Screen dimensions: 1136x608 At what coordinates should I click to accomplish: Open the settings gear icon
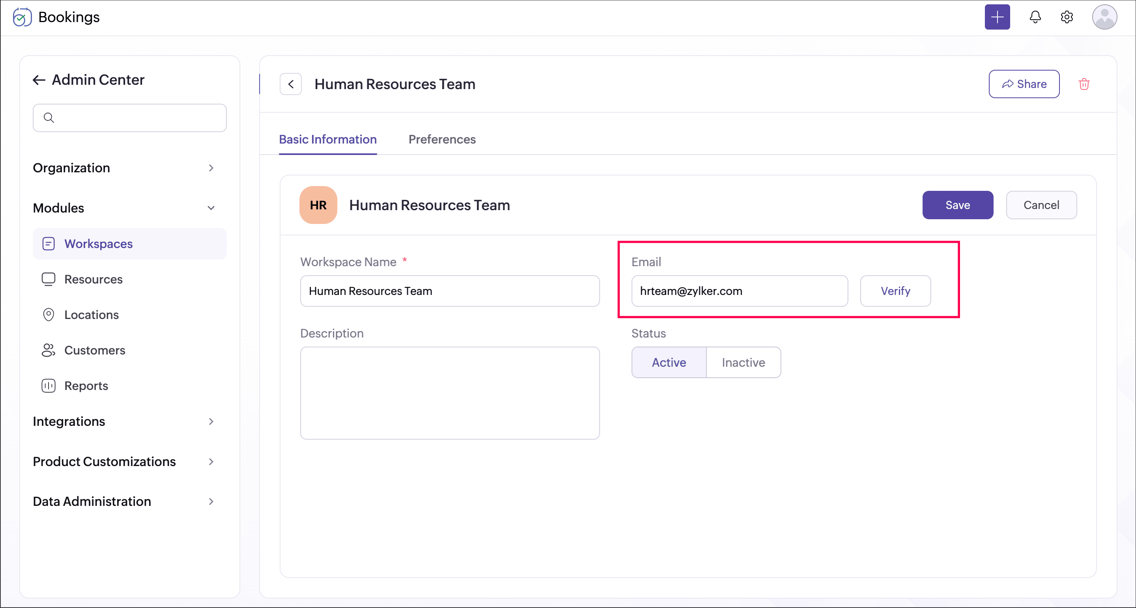tap(1066, 17)
